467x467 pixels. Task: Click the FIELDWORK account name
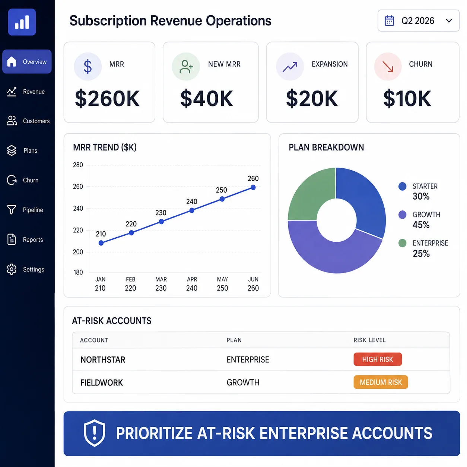coord(102,383)
